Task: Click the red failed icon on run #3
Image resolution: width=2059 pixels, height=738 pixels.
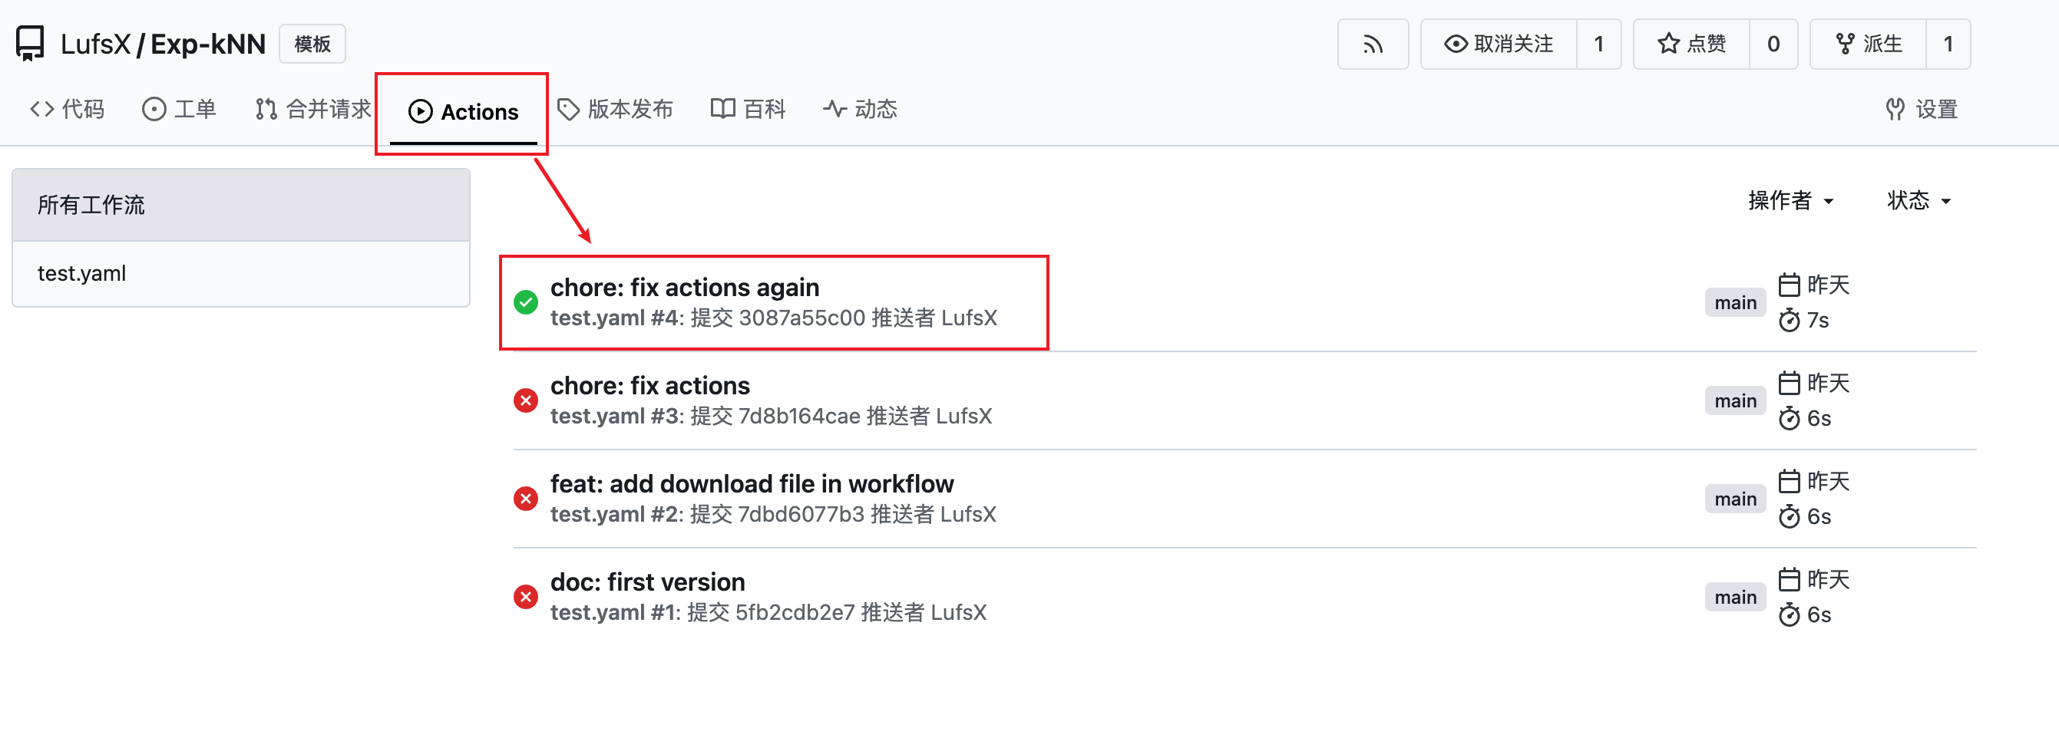Action: (526, 401)
